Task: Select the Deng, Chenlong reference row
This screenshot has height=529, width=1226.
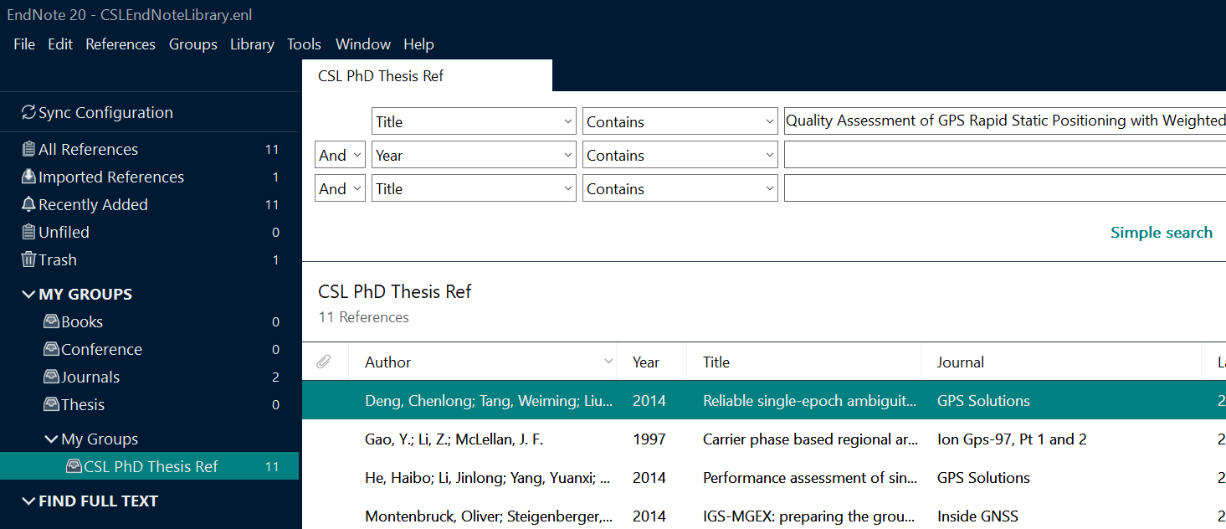Action: pos(763,400)
